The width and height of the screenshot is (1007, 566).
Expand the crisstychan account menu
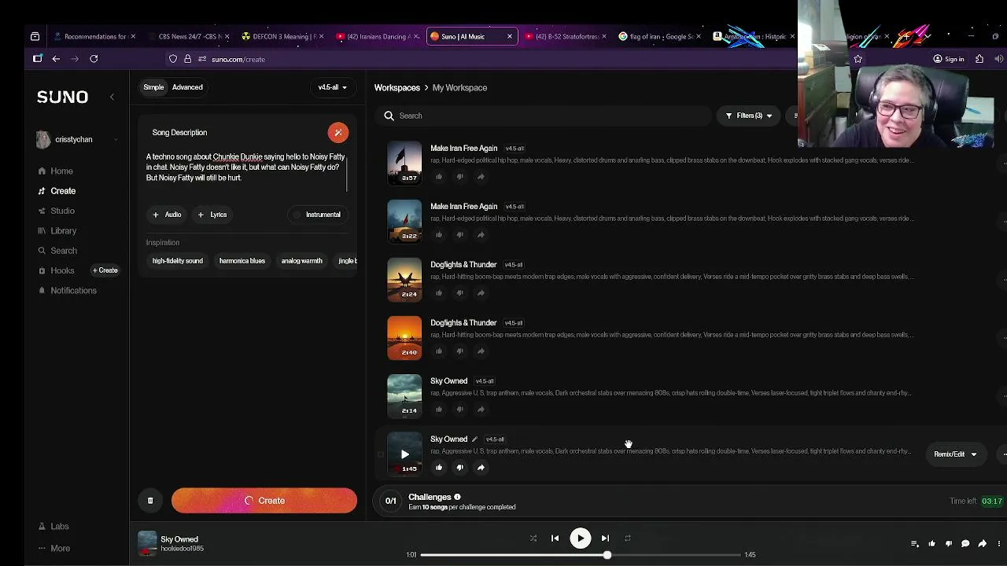(116, 140)
